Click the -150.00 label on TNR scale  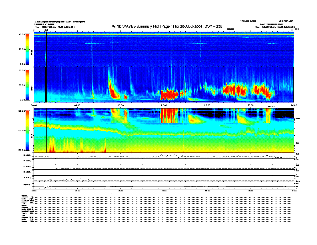click(x=20, y=150)
